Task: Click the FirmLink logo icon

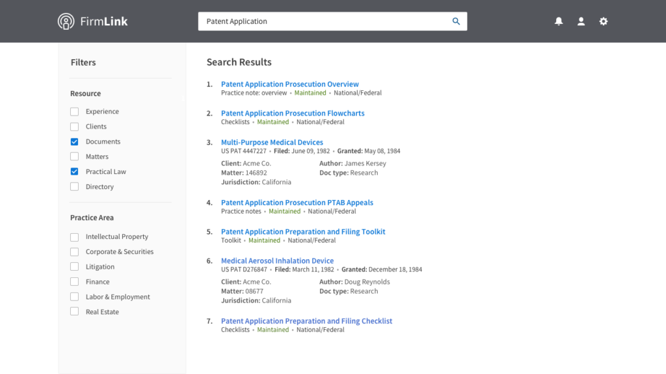Action: (x=66, y=21)
